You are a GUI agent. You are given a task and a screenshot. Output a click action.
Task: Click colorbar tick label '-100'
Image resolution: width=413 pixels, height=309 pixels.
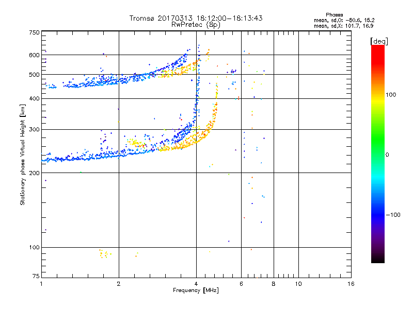pos(393,215)
